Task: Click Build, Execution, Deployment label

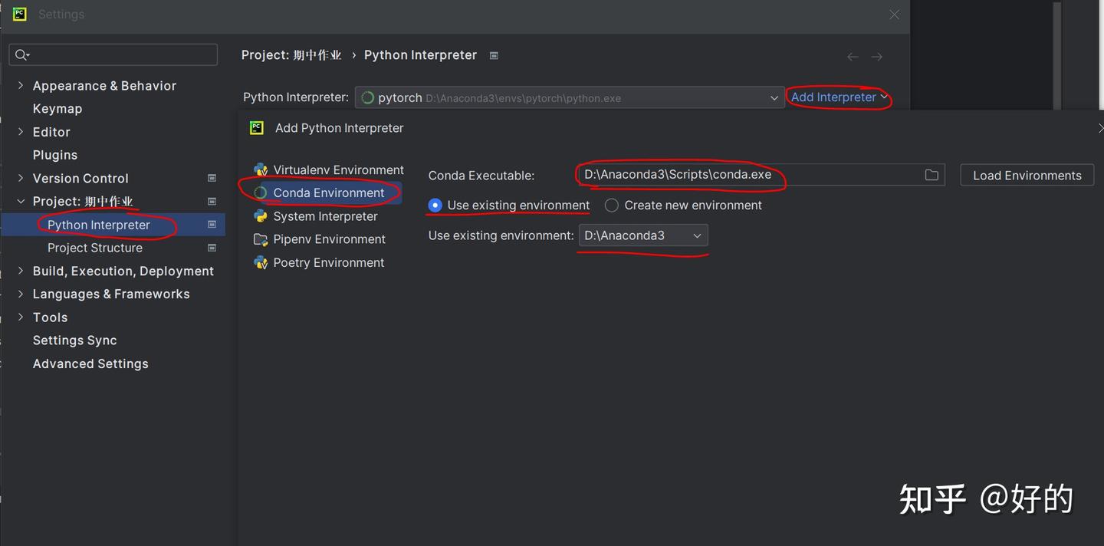Action: click(x=123, y=271)
